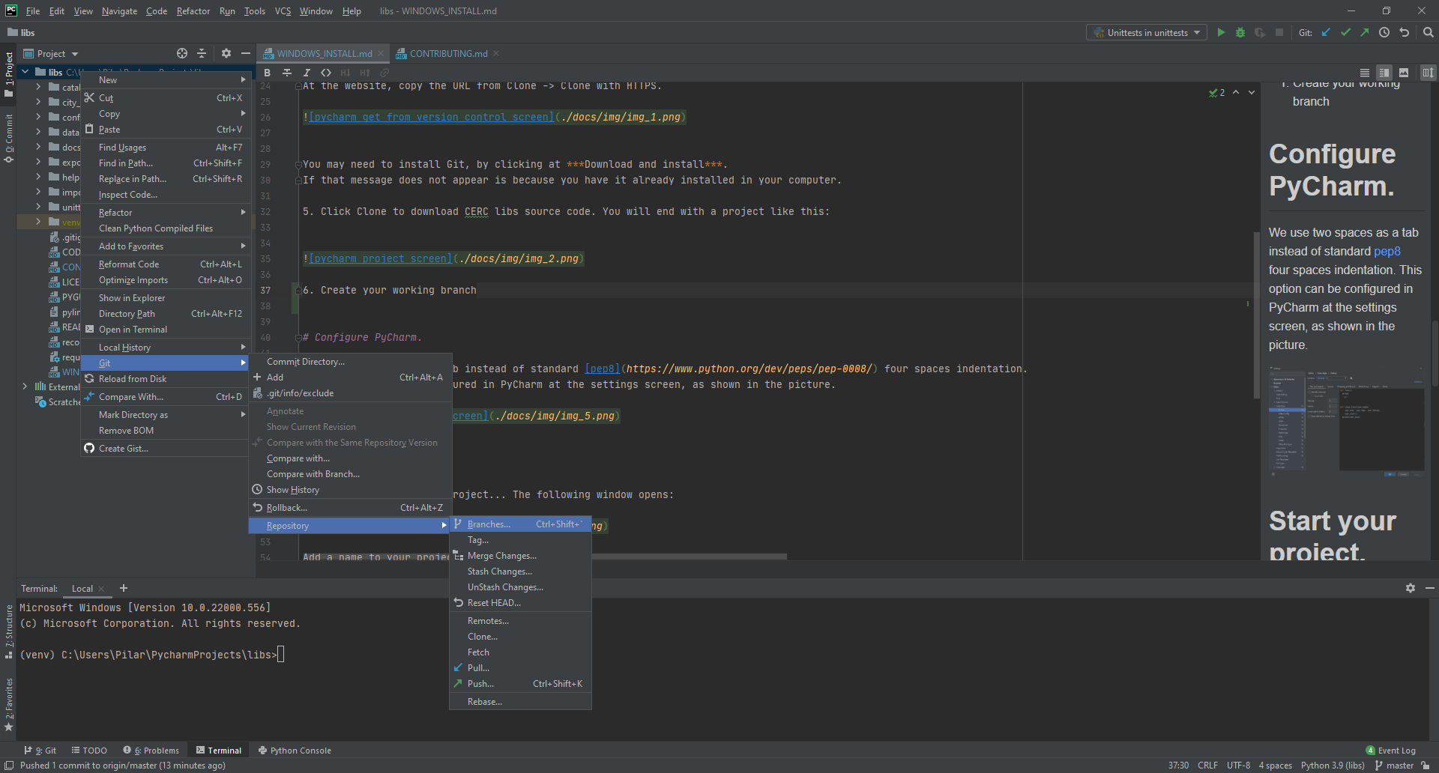Click Fetch in Repository submenu
Viewport: 1439px width, 773px height.
point(520,652)
